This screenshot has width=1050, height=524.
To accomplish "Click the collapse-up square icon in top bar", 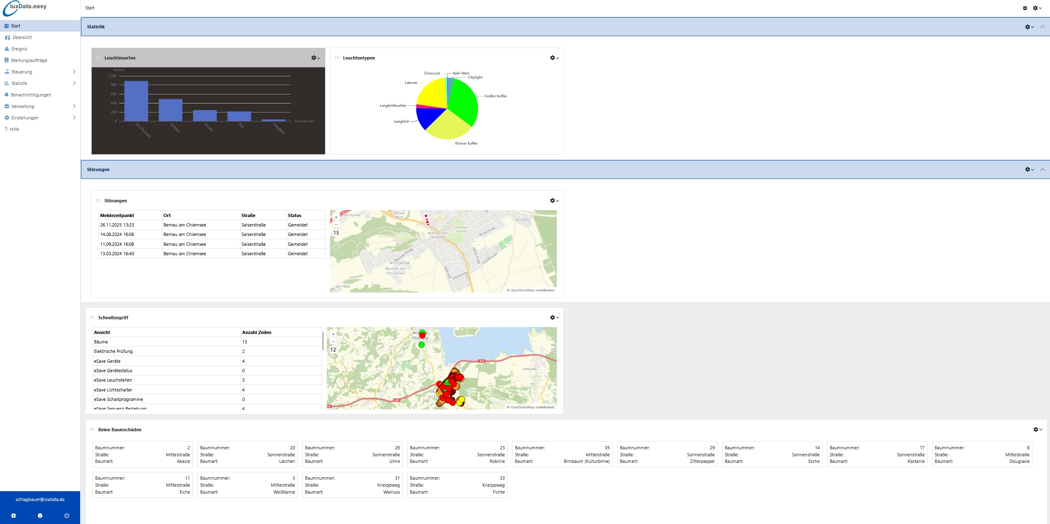I will point(1025,8).
